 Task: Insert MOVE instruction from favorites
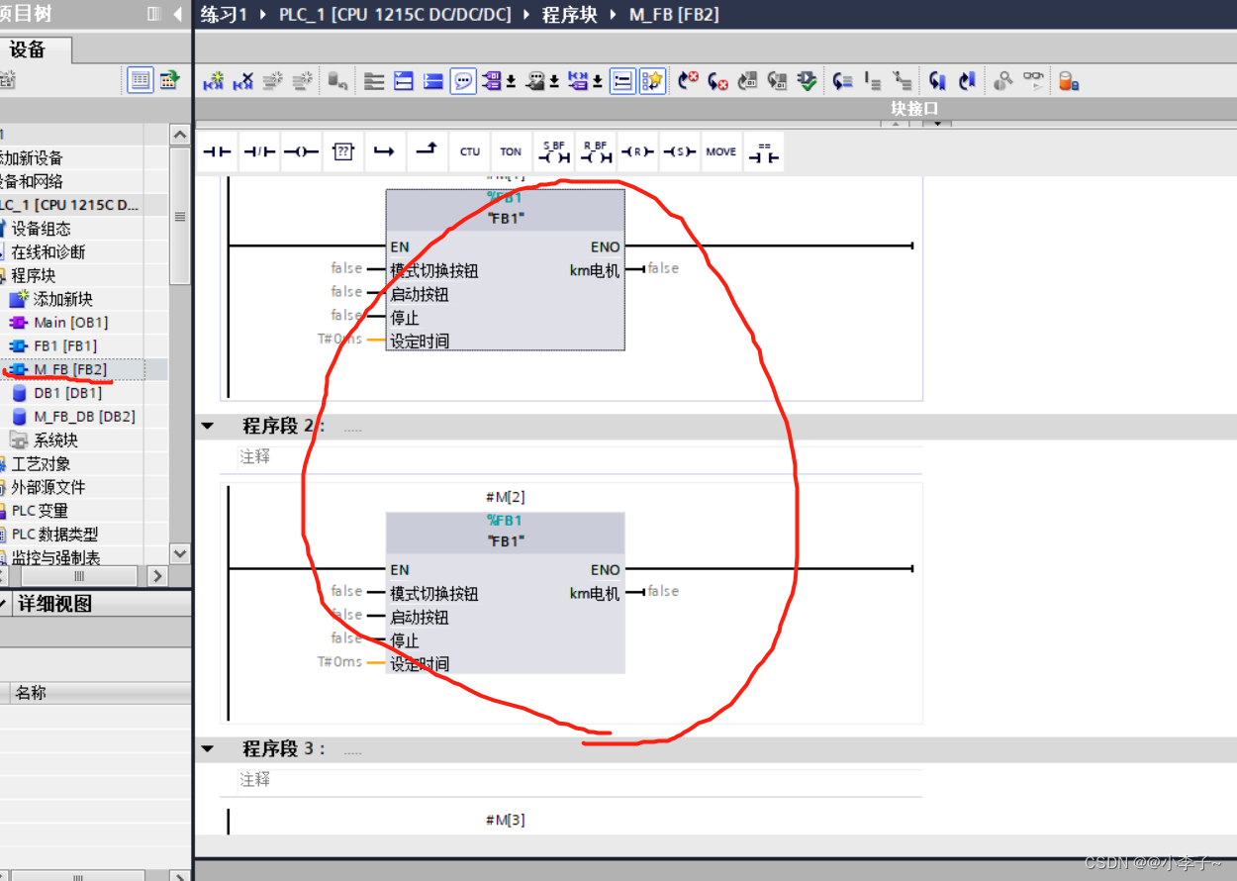[720, 151]
